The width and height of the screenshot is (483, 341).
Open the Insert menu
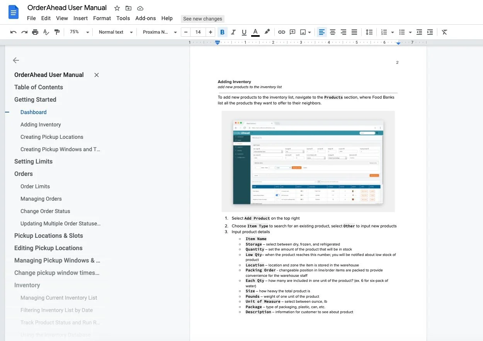80,18
